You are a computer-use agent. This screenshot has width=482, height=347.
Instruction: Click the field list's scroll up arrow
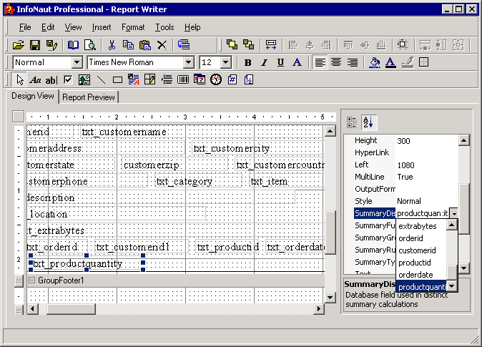click(x=451, y=225)
